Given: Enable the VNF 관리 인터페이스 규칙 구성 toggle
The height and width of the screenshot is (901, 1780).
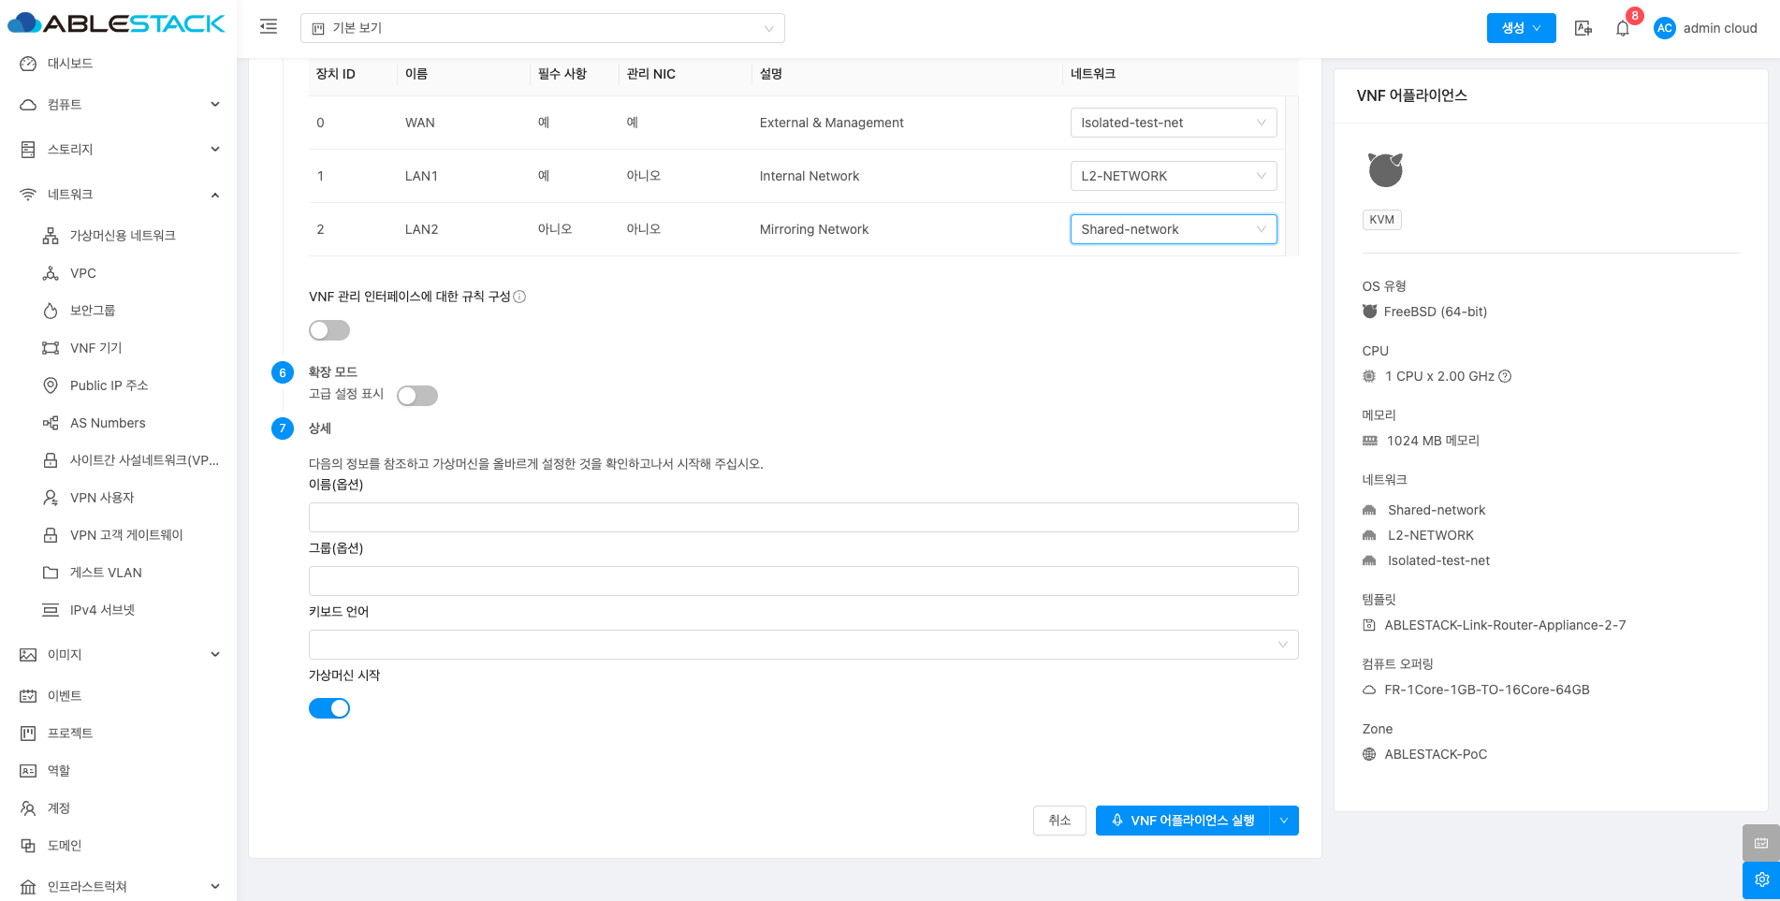Looking at the screenshot, I should tap(329, 330).
